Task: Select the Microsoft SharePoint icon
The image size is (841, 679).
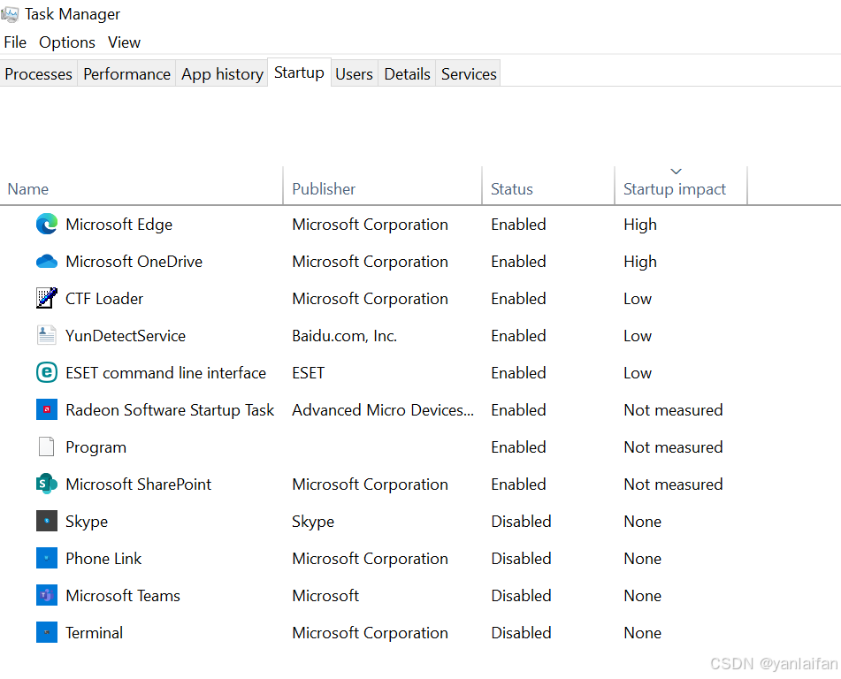Action: tap(47, 484)
